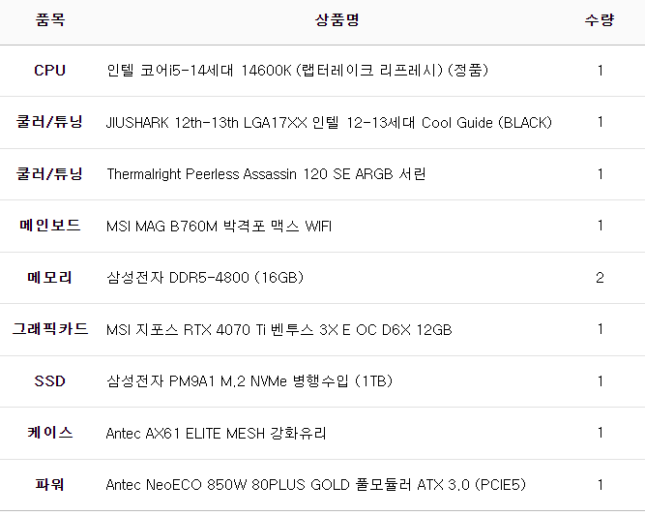Click the 품목 column header

click(49, 20)
